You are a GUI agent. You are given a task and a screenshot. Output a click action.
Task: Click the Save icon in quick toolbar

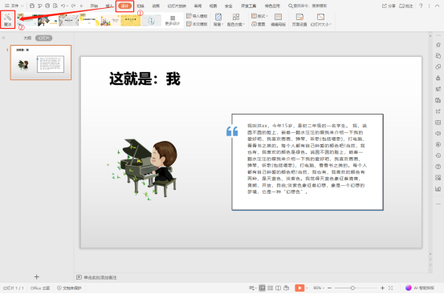pyautogui.click(x=32, y=6)
